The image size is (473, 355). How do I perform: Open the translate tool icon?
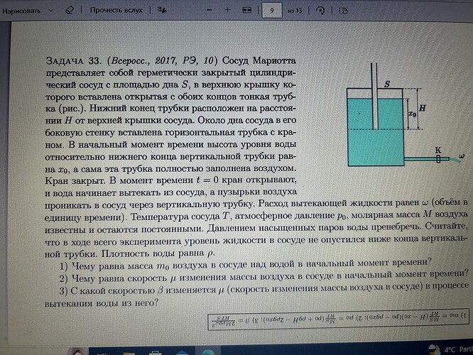pyautogui.click(x=162, y=11)
